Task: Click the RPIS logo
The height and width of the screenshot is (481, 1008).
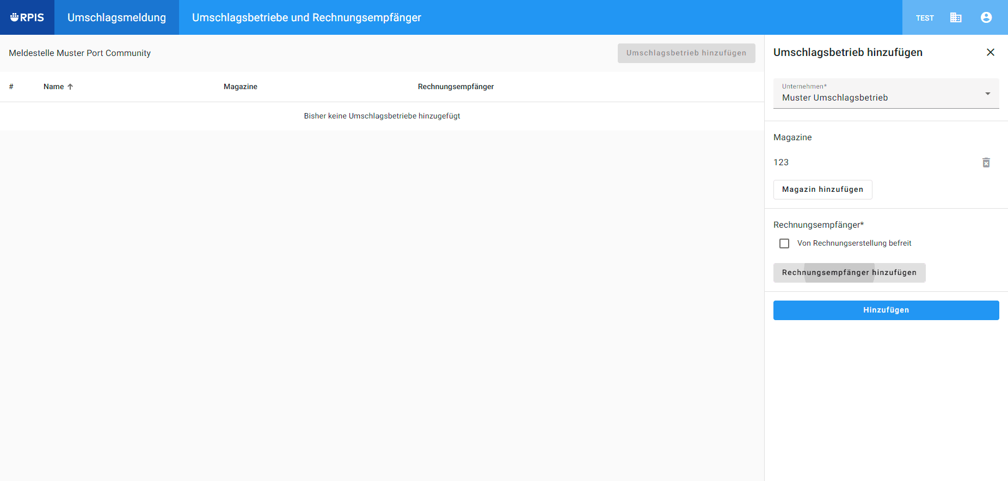Action: click(x=27, y=17)
